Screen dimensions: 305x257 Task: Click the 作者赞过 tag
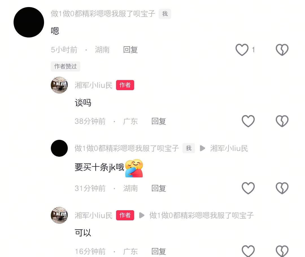(x=65, y=67)
